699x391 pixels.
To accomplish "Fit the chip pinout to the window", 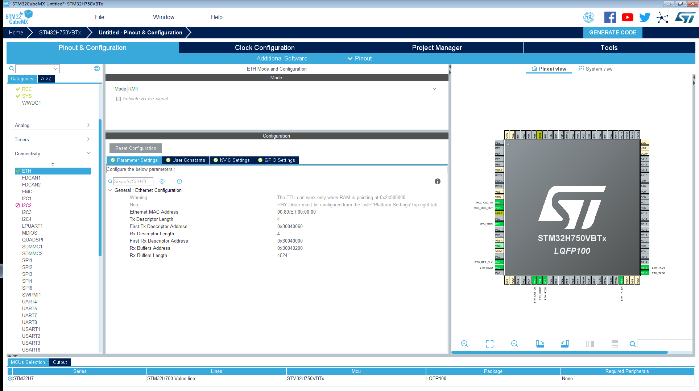I will click(x=489, y=344).
